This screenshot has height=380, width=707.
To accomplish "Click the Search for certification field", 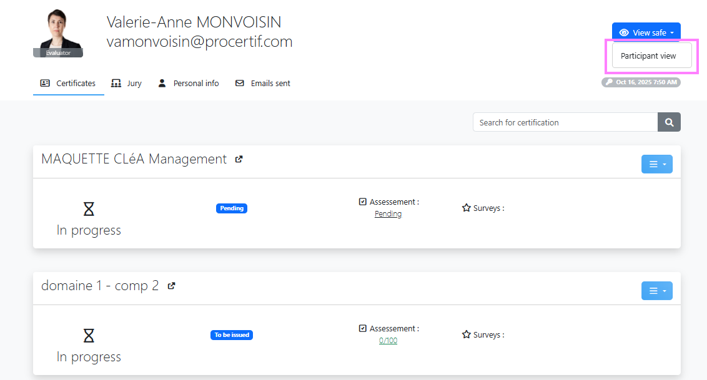I will [565, 122].
